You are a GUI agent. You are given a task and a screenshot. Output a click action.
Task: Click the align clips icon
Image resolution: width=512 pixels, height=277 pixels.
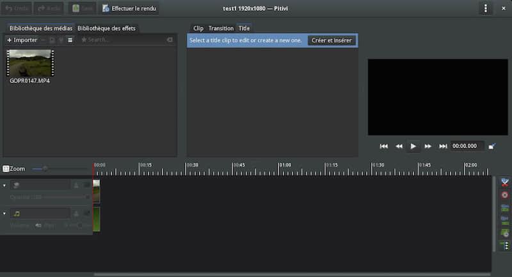click(504, 232)
